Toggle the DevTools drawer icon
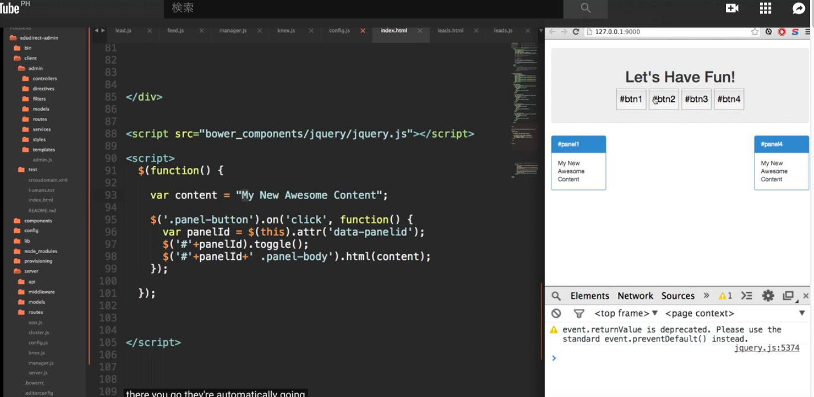This screenshot has height=397, width=814. coord(746,296)
